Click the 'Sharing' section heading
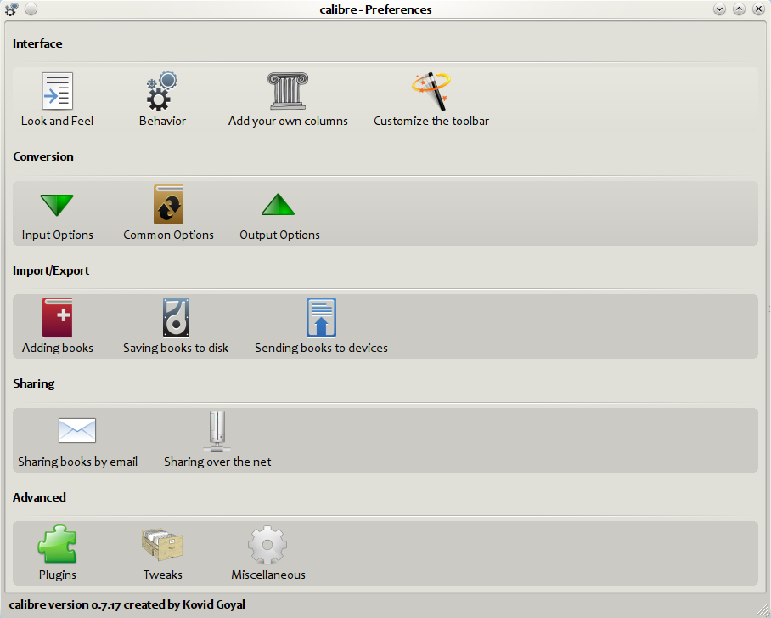The height and width of the screenshot is (618, 771). tap(33, 383)
